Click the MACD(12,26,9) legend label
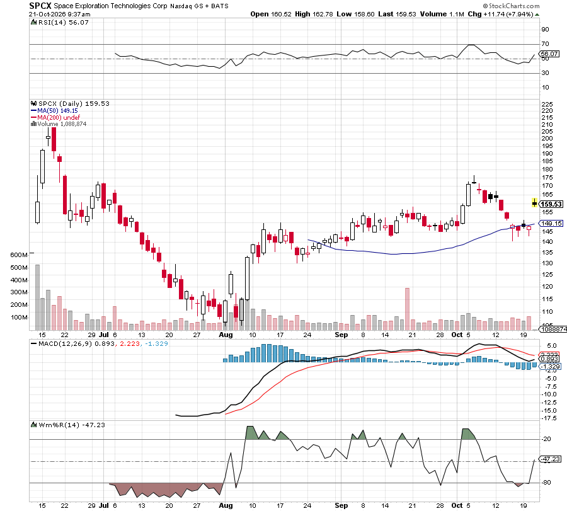 (x=66, y=343)
